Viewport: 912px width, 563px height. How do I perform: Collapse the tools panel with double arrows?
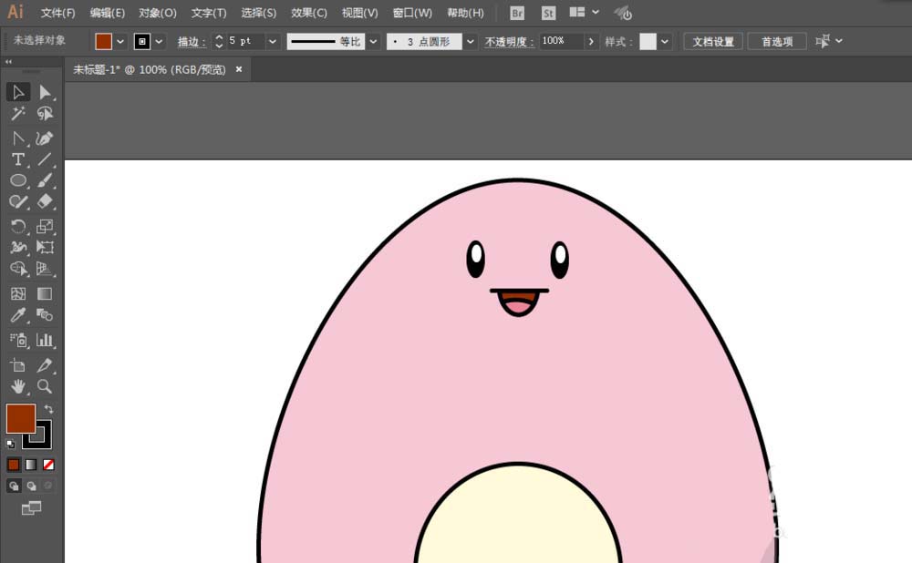point(8,62)
